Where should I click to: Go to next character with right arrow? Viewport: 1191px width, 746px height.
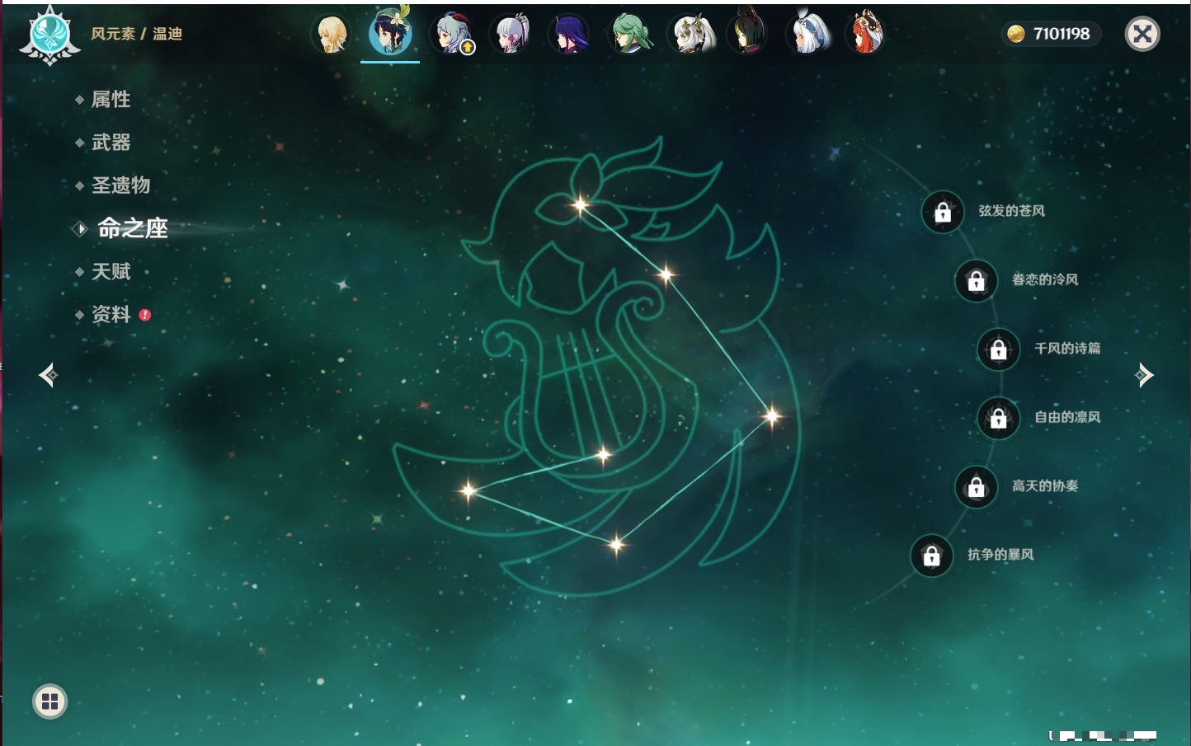point(1144,375)
